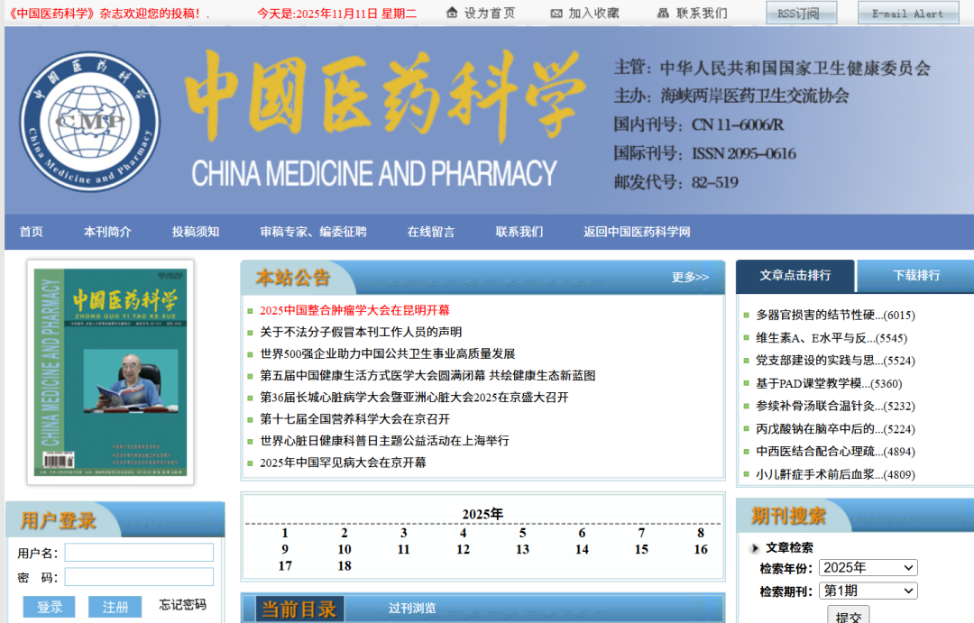Click 更多>> in the 本站公告 header
The height and width of the screenshot is (623, 974).
690,277
